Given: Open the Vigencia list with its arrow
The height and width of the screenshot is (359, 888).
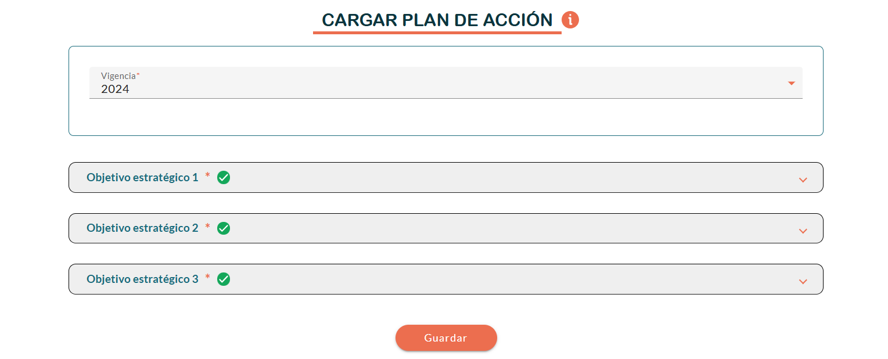Looking at the screenshot, I should 791,84.
